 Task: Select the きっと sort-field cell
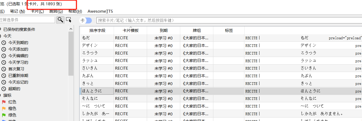[97, 84]
